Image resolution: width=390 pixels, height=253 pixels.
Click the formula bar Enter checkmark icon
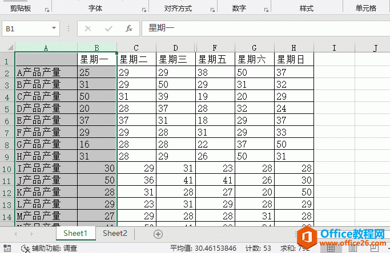[108, 29]
